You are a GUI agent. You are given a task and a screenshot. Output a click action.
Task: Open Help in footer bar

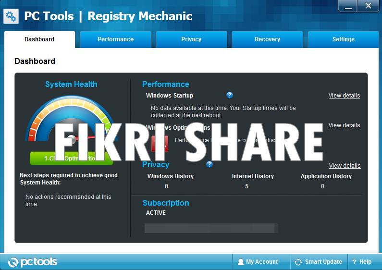point(362,262)
